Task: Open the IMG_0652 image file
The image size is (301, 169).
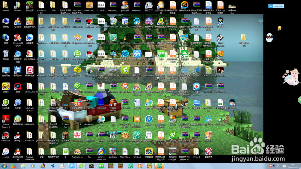Action: 101,103
